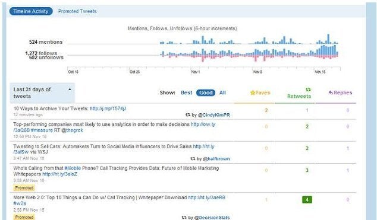The height and width of the screenshot is (220, 377).
Task: Click the Promoted badge under Mobile tweet
Action: click(x=24, y=188)
